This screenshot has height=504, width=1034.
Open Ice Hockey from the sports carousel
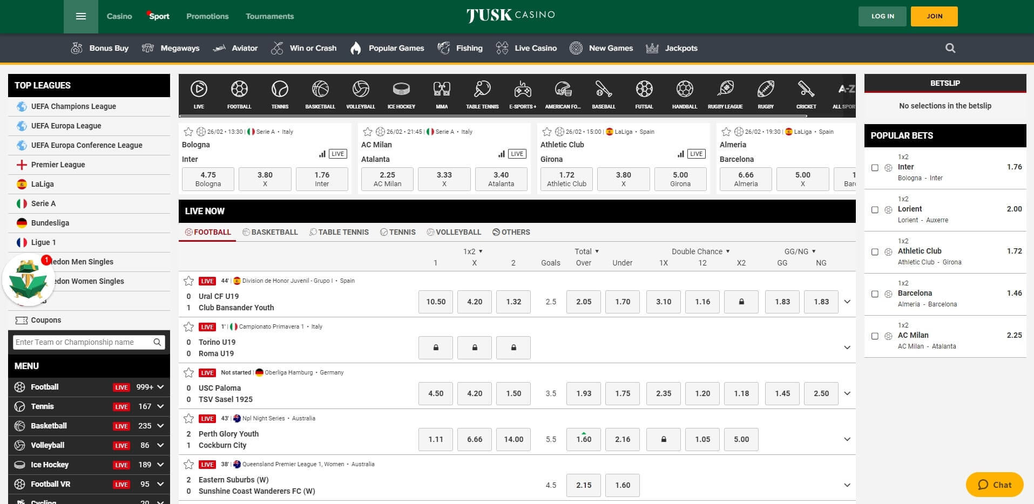[401, 93]
